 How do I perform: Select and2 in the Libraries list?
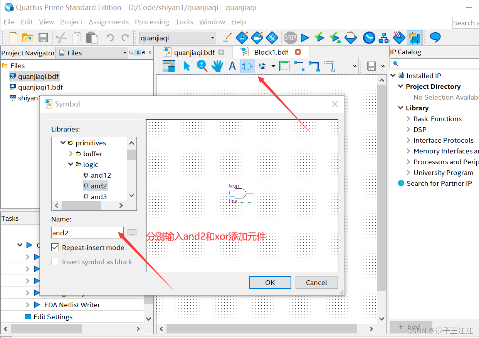pyautogui.click(x=99, y=186)
